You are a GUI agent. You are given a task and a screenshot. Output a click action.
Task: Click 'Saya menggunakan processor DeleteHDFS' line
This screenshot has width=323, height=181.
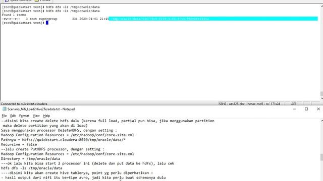point(59,130)
